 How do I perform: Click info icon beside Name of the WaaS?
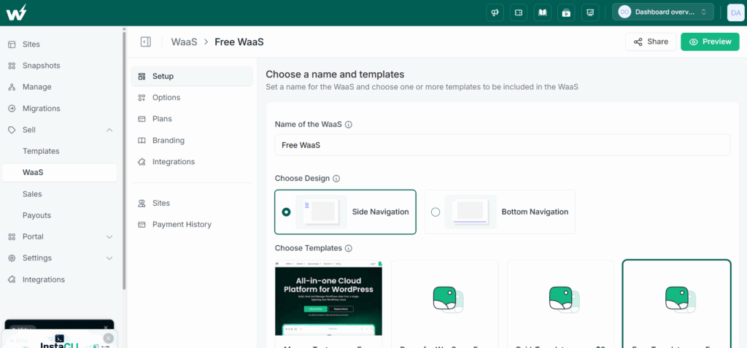coord(348,125)
